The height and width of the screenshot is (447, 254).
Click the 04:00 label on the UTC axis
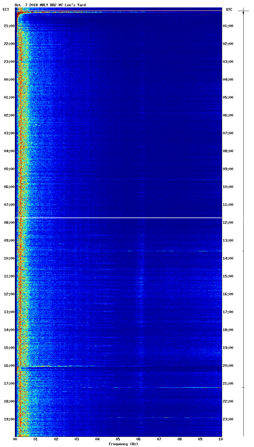point(228,80)
